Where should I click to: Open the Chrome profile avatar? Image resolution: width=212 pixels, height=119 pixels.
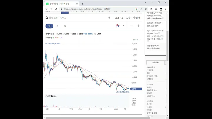pos(161,9)
